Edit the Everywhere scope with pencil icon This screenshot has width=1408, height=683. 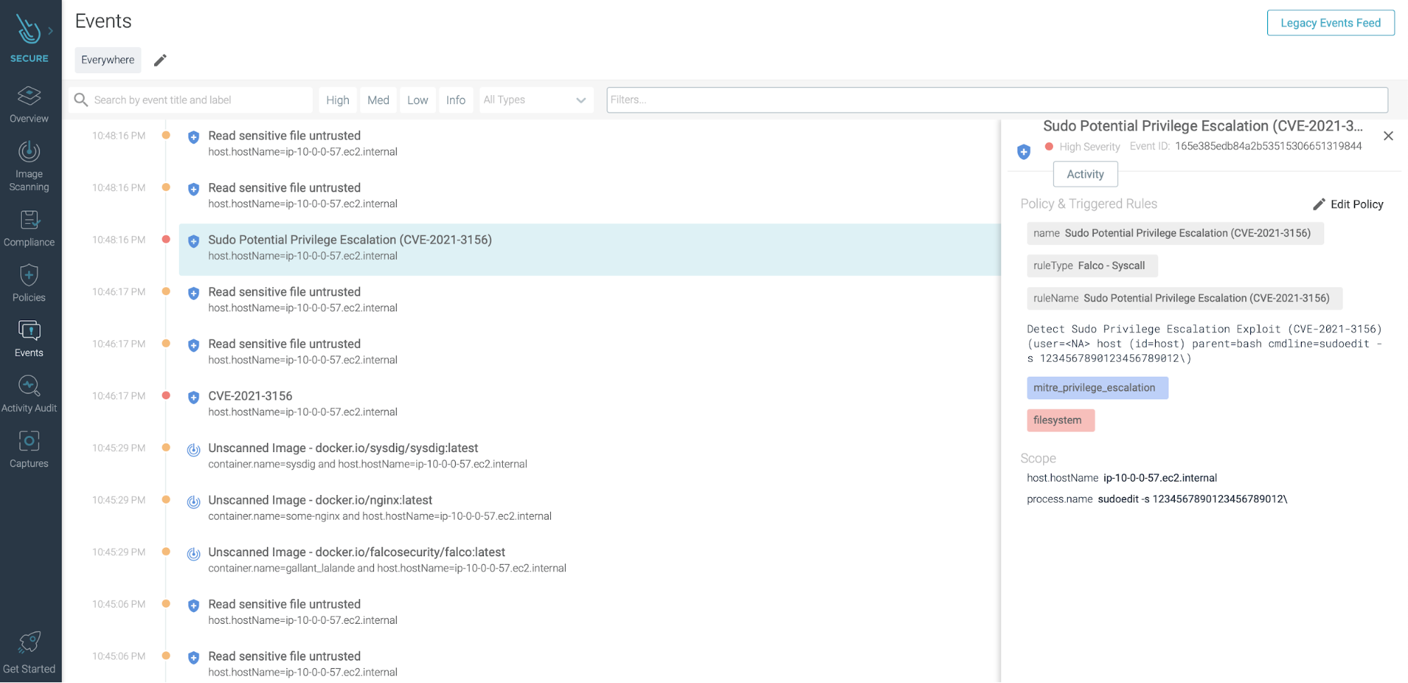[x=160, y=61]
